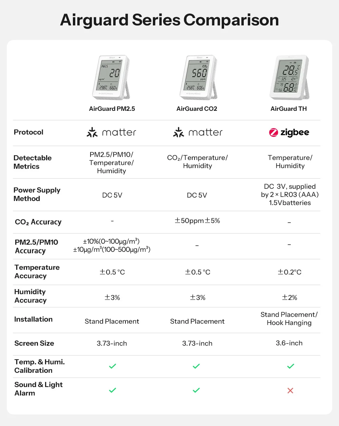The height and width of the screenshot is (426, 339).
Task: Click the ±50ppm±5% CO2 accuracy value
Action: coord(197,221)
